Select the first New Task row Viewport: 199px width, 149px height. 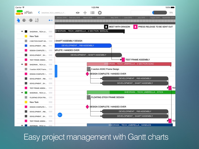[35, 36]
